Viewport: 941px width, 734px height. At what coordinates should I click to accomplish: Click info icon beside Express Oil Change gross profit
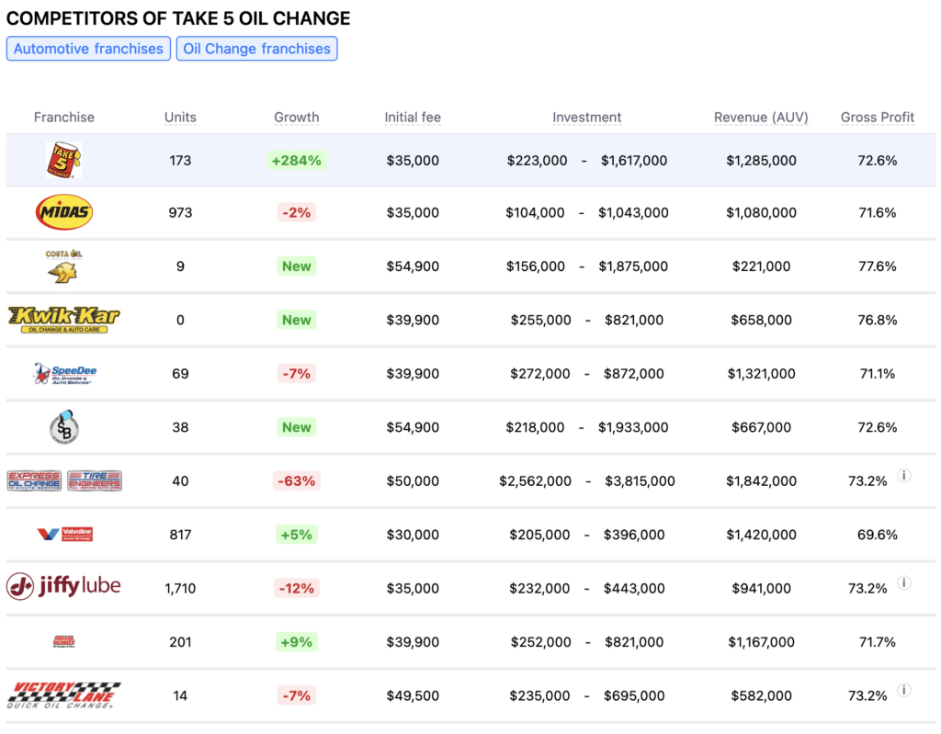[x=904, y=475]
